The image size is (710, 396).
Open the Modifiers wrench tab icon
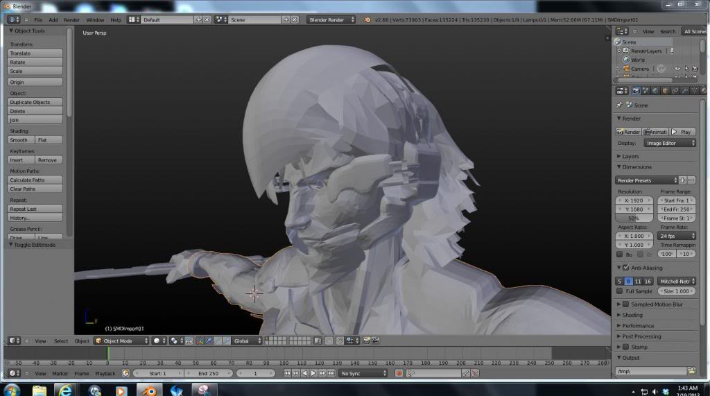click(x=684, y=91)
